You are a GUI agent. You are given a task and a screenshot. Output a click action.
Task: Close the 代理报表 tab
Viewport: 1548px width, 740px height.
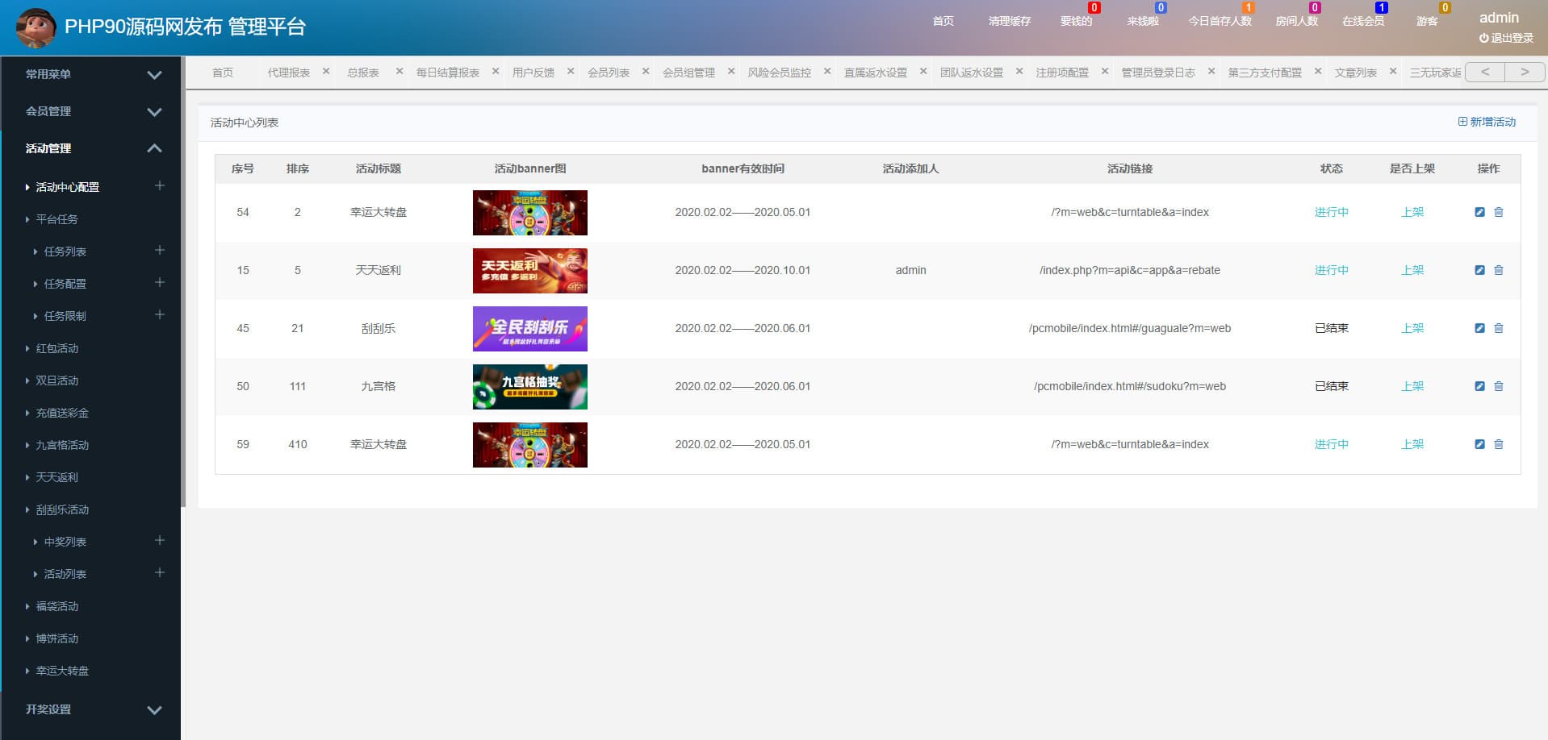click(x=326, y=72)
